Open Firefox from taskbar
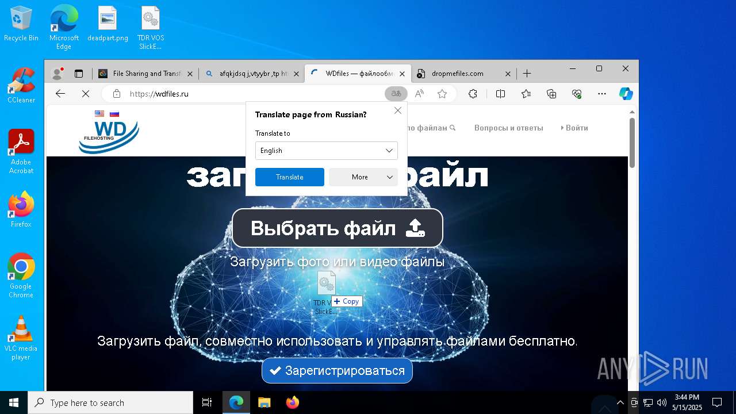 click(292, 402)
